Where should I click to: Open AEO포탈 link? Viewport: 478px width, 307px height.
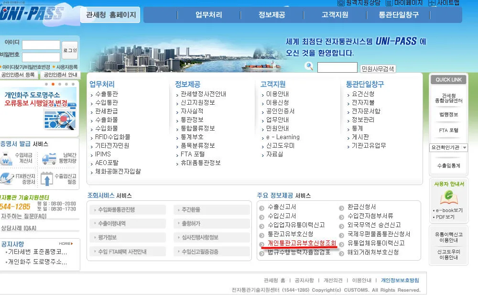(107, 163)
